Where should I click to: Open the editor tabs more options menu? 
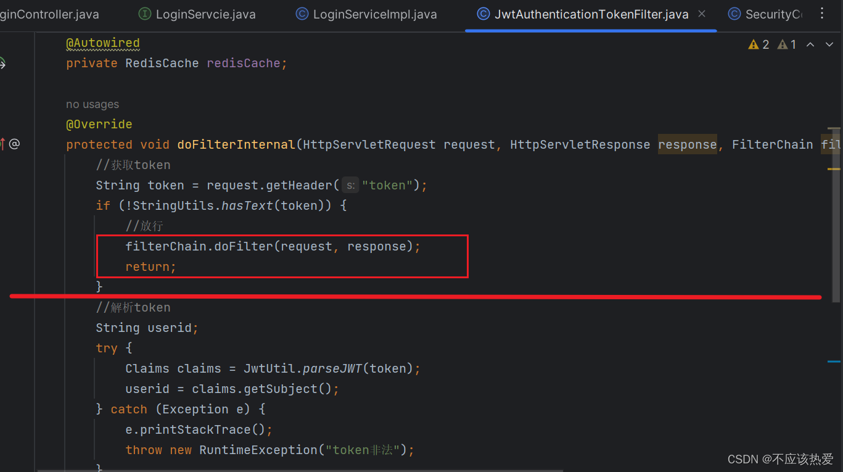pyautogui.click(x=822, y=13)
